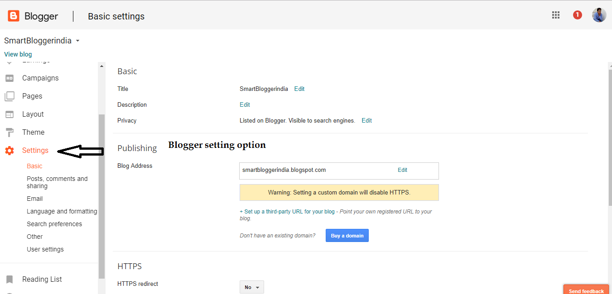Click the sidebar scroll up arrow

click(101, 66)
